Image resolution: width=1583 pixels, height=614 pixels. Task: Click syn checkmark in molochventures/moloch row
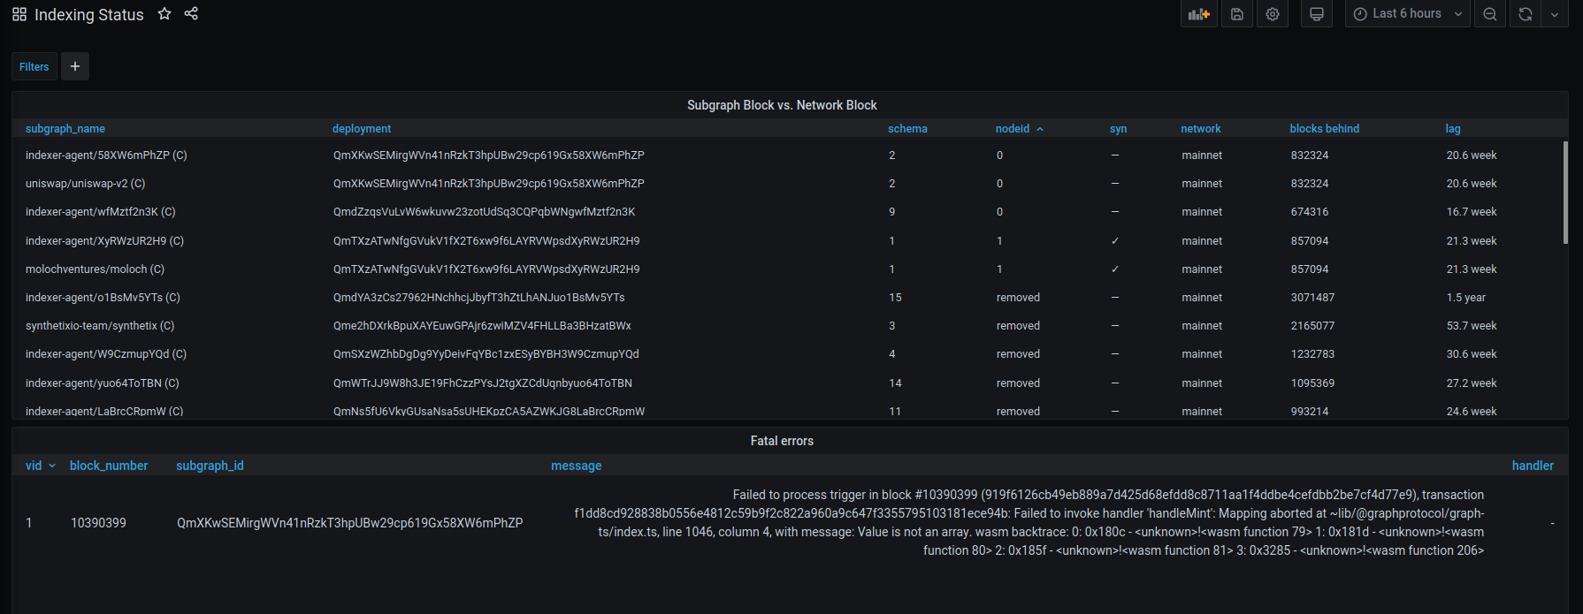(x=1115, y=269)
